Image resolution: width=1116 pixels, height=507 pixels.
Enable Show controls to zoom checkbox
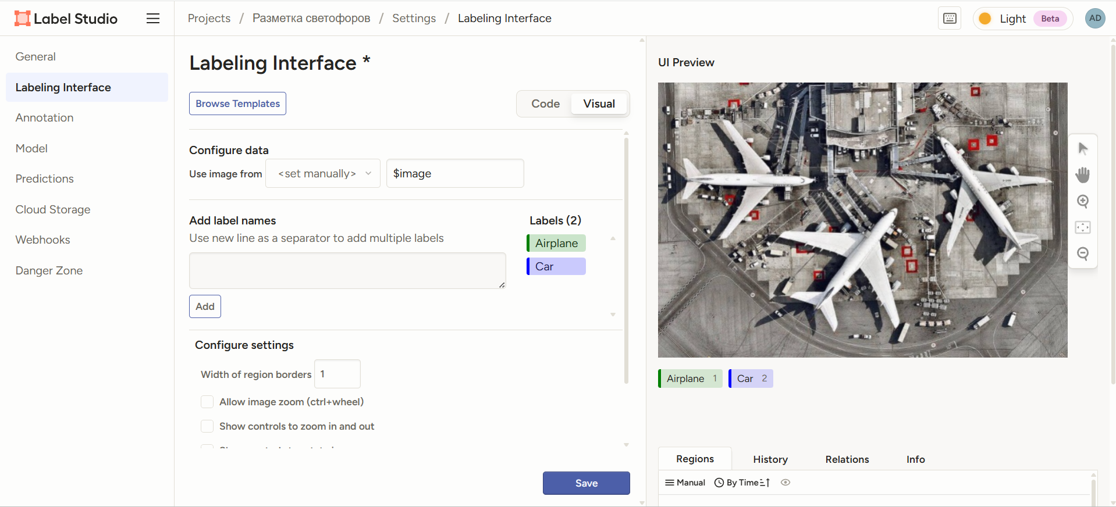tap(207, 426)
